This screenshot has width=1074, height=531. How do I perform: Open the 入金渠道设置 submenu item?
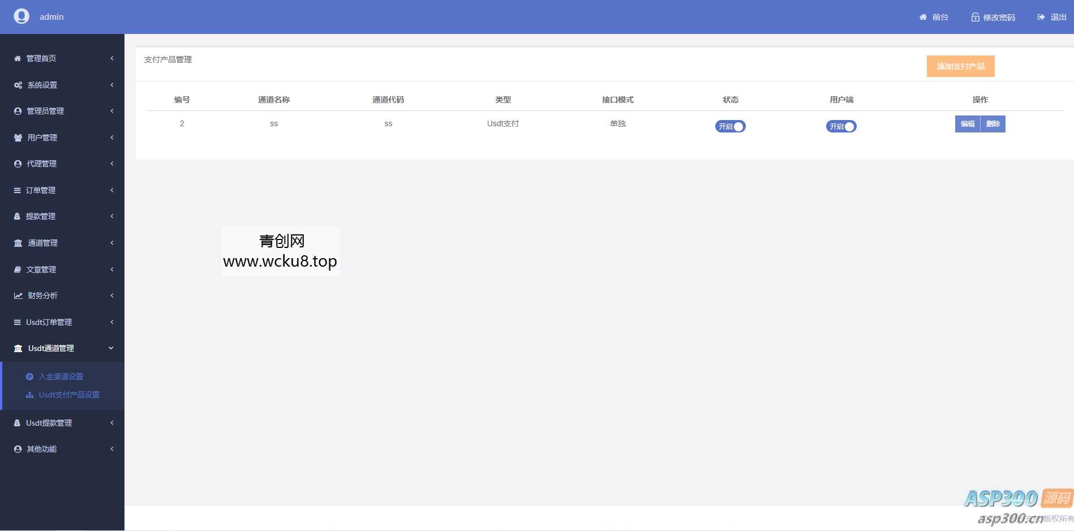(x=61, y=376)
